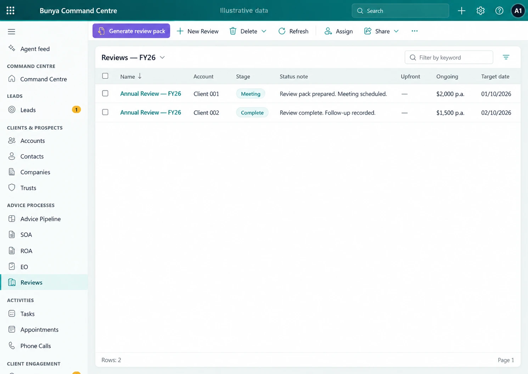This screenshot has height=374, width=528.
Task: Select the Client 002 row checkbox
Action: 105,112
